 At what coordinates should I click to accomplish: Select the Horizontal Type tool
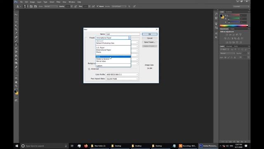tap(16, 71)
